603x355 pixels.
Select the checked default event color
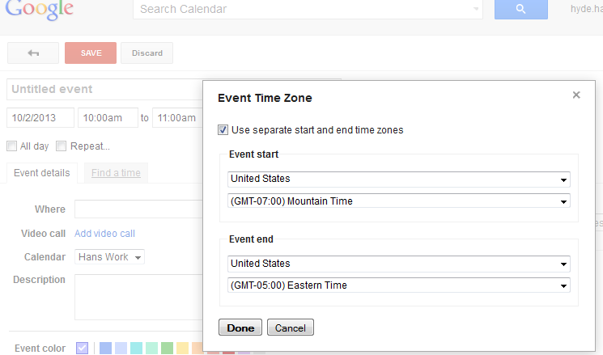coord(82,349)
